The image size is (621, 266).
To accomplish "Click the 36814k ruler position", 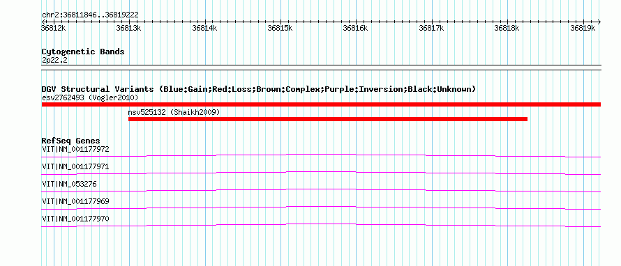I will point(204,28).
